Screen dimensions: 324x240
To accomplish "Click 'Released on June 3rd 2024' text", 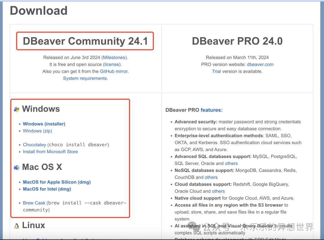I will point(71,57).
